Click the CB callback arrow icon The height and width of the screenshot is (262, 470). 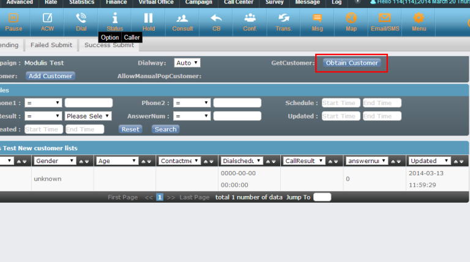tap(216, 18)
